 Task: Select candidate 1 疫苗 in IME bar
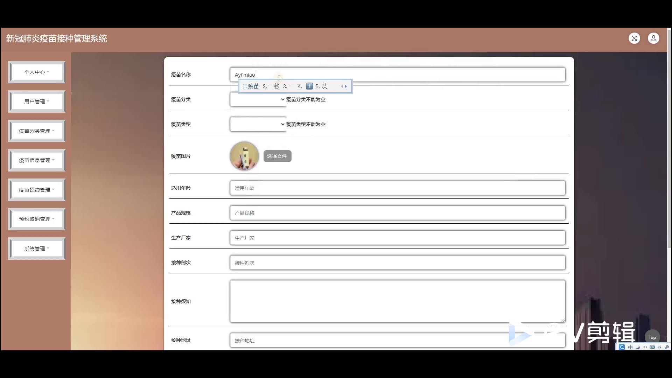coord(251,86)
